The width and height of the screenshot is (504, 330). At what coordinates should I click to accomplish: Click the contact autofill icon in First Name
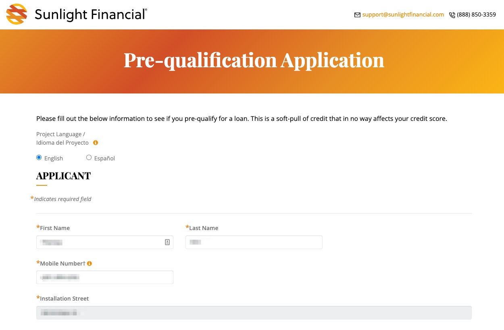pos(167,242)
